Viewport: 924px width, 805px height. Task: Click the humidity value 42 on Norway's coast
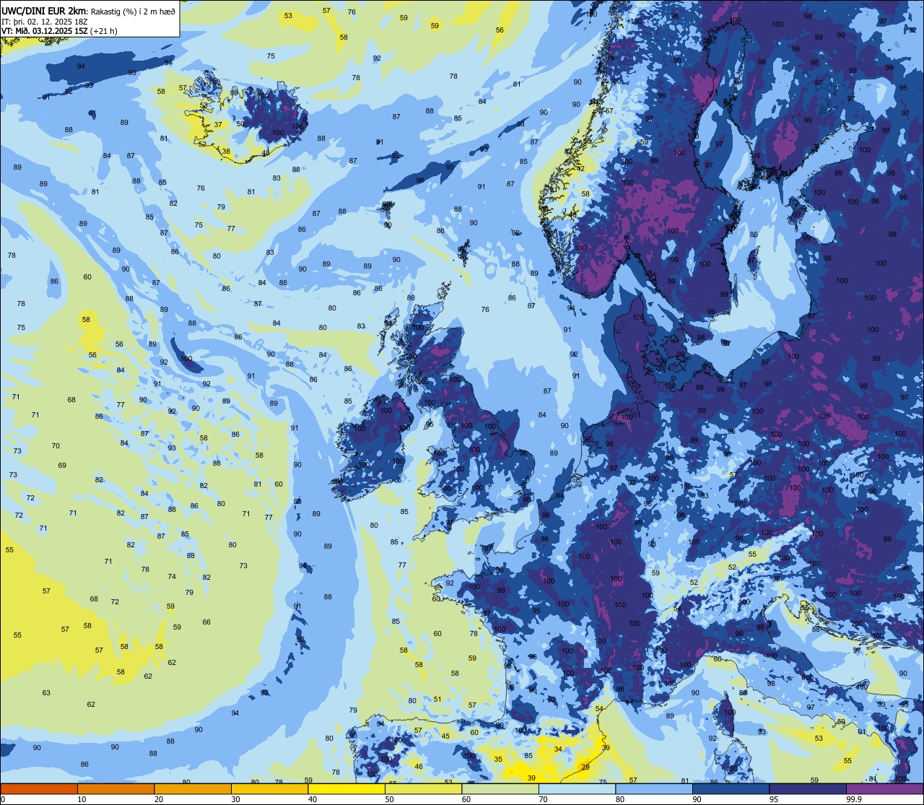click(x=580, y=168)
